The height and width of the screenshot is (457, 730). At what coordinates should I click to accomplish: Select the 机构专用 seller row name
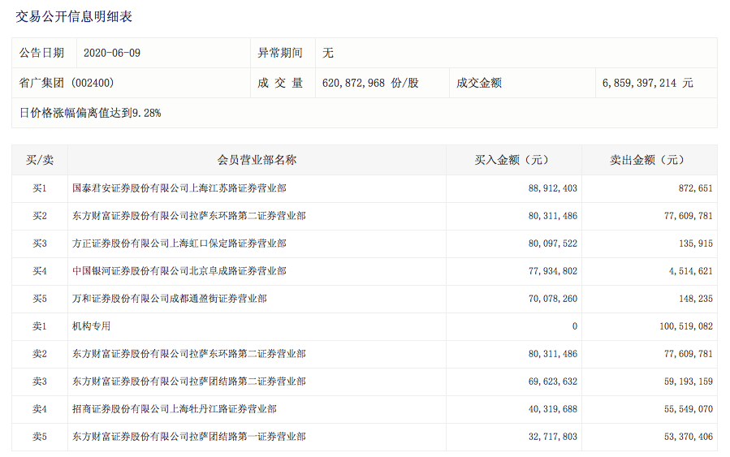pos(91,326)
